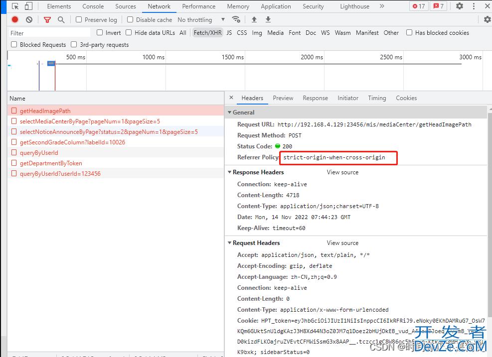Show the 17 errors counter
The image size is (492, 357).
pos(419,6)
